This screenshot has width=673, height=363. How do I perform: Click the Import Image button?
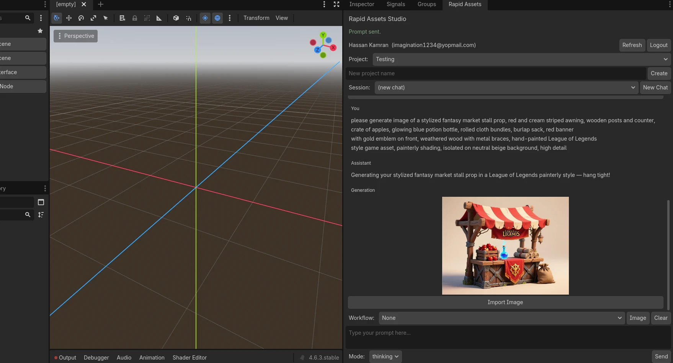click(x=505, y=302)
